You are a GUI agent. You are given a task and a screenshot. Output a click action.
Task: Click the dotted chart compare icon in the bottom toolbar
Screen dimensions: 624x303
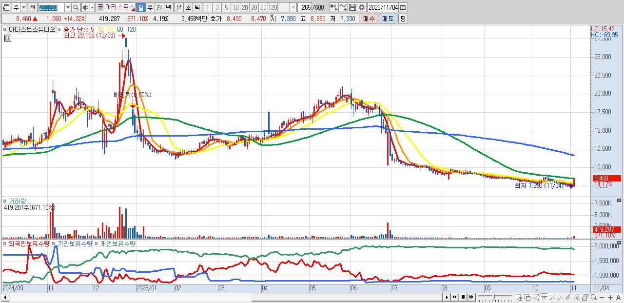pyautogui.click(x=535, y=297)
